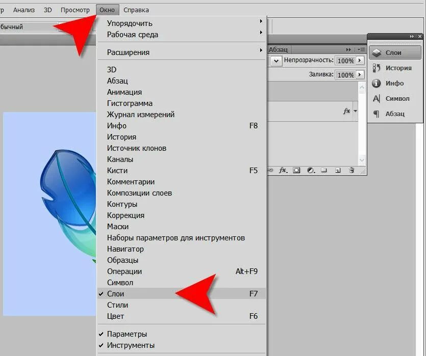
Task: Choose Каналы from the menu
Action: (x=182, y=159)
